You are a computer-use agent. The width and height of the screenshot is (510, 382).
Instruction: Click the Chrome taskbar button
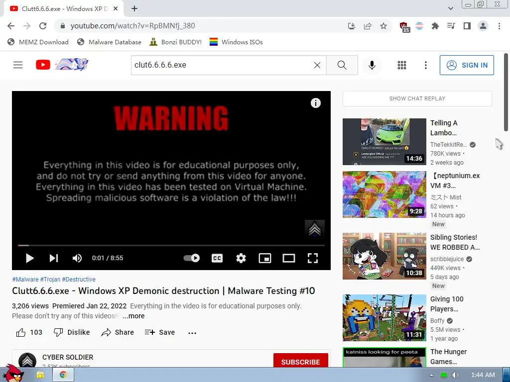click(x=63, y=375)
